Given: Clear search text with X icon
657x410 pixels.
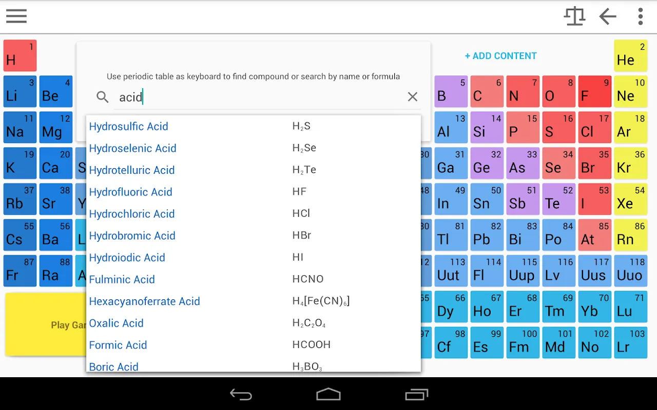Looking at the screenshot, I should tap(412, 97).
